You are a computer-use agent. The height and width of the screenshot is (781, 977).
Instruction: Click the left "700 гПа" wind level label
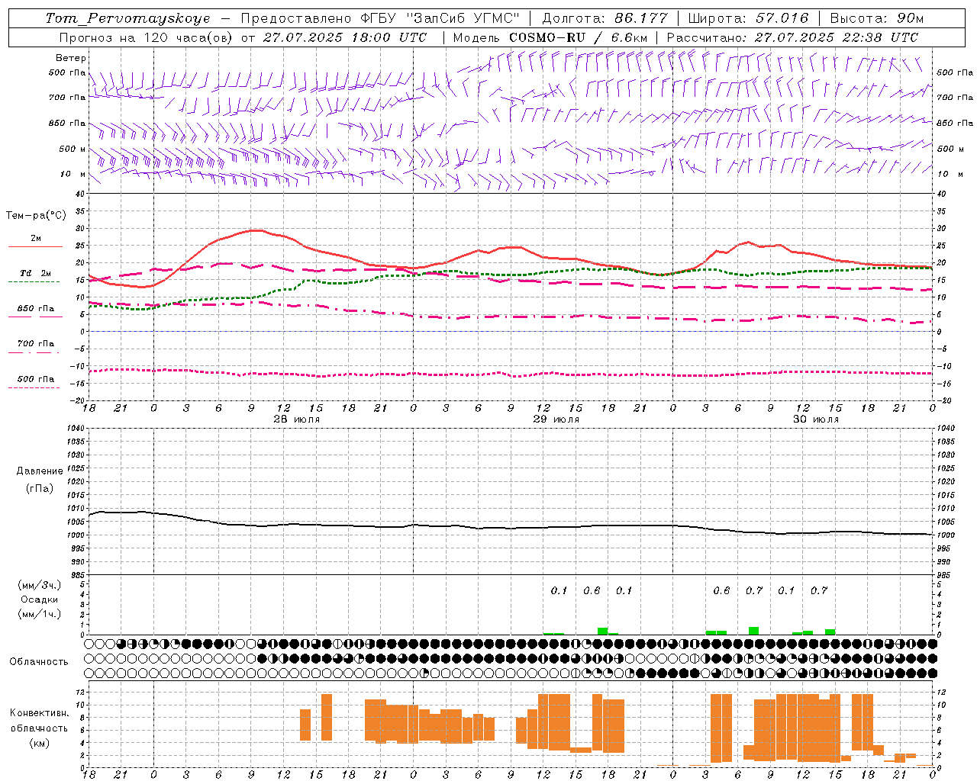(x=67, y=98)
